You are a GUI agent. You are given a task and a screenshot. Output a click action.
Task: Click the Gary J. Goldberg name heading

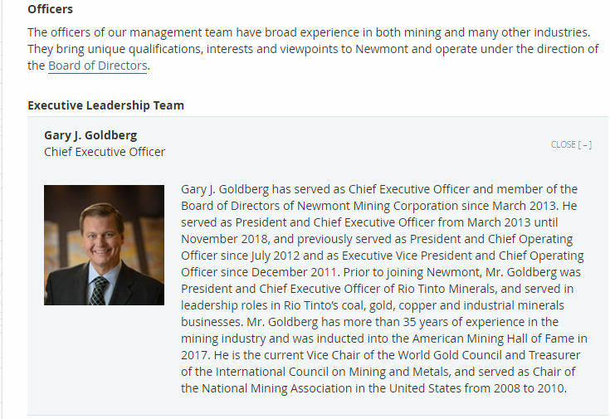click(90, 134)
